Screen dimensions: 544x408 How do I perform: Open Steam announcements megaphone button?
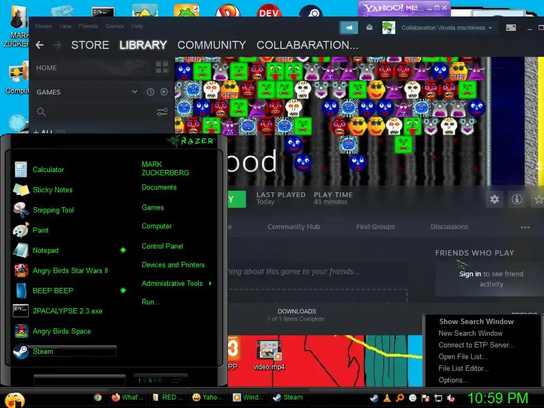click(x=348, y=28)
